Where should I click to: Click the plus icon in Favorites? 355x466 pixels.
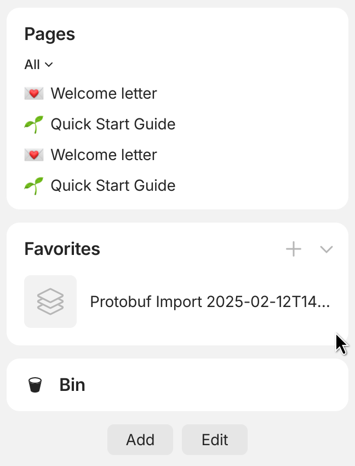coord(294,249)
